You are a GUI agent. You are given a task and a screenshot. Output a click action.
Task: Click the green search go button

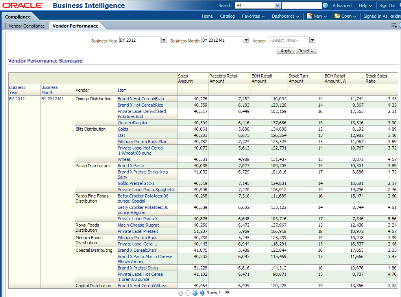[325, 6]
